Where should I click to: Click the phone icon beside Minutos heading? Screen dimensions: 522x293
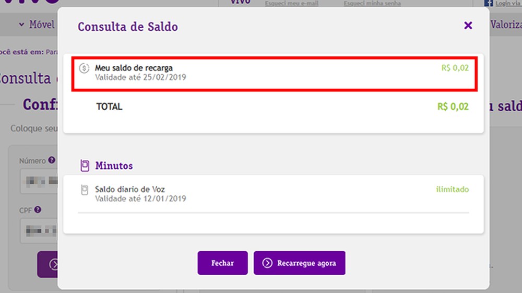[x=85, y=166]
